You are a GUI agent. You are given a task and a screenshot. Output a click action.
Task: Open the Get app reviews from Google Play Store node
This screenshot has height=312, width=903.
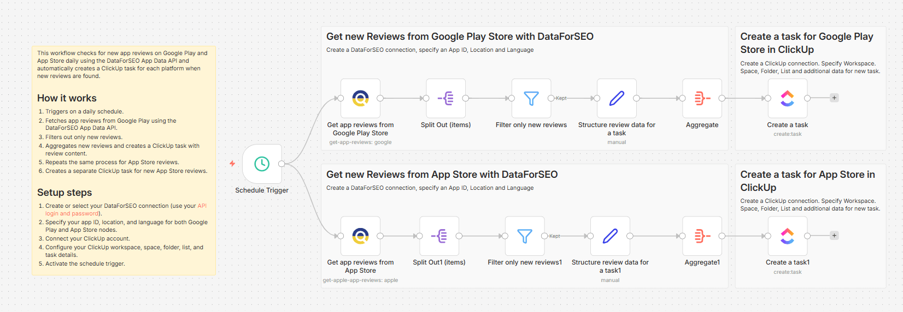360,98
